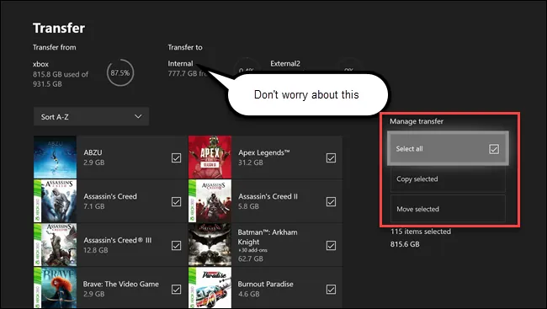
Task: Click '815.8 GB used of 931.5 GB' text
Action: click(x=61, y=79)
